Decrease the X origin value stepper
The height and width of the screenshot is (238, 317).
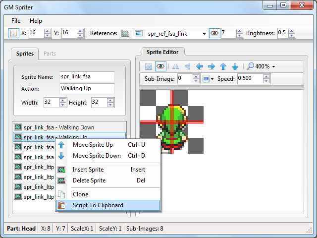click(x=48, y=35)
